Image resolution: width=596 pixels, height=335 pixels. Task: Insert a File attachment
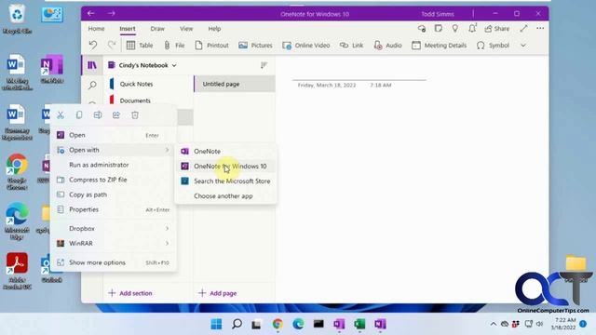tap(174, 46)
